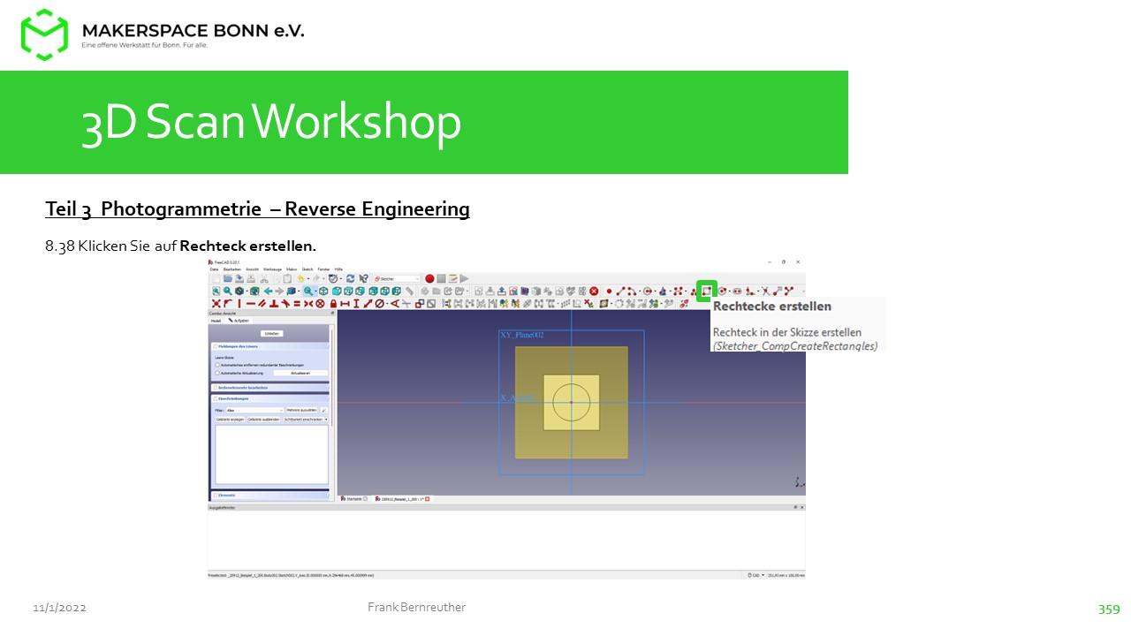This screenshot has width=1131, height=636.
Task: Apply the equal constraint tool
Action: pos(297,304)
